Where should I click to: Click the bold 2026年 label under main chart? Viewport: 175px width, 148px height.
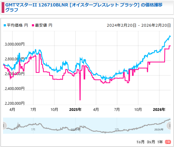[x=159, y=110]
